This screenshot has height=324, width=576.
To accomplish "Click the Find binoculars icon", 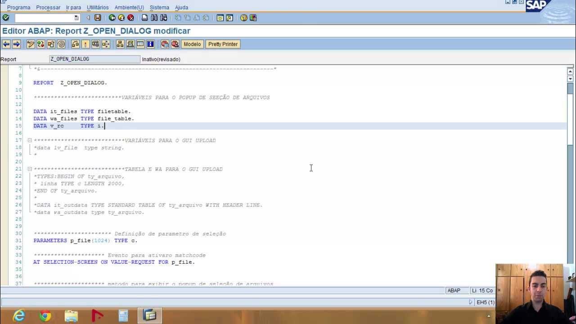I will click(x=154, y=18).
